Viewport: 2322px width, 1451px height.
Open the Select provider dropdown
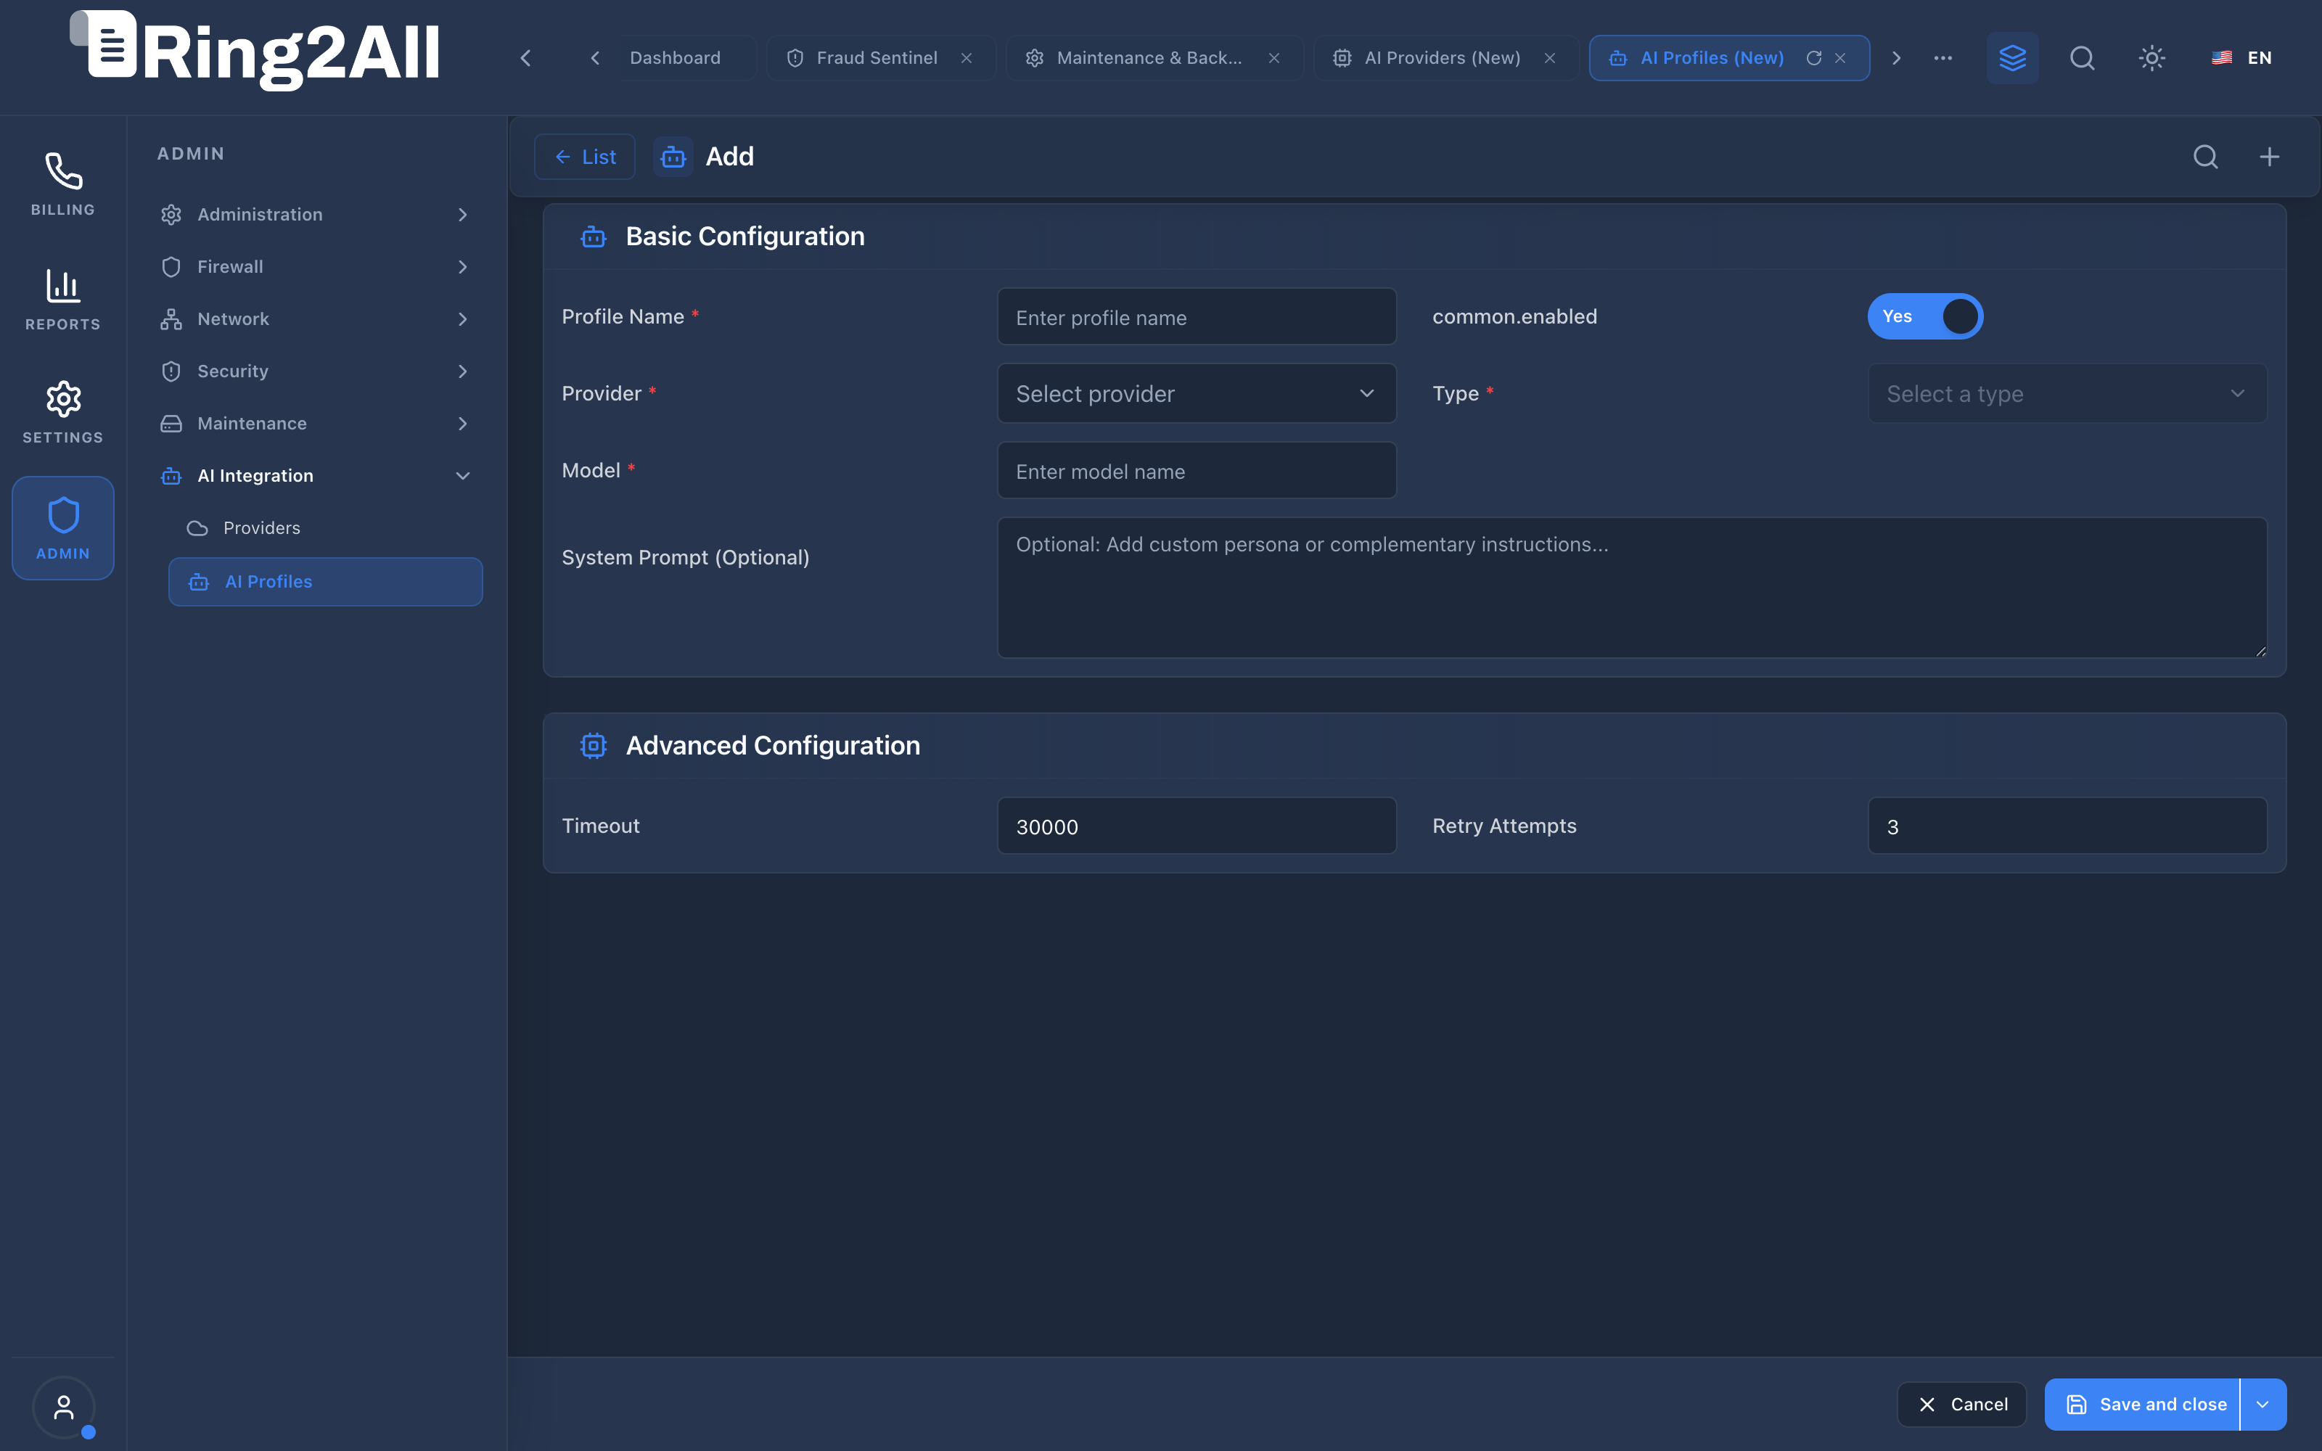coord(1197,393)
